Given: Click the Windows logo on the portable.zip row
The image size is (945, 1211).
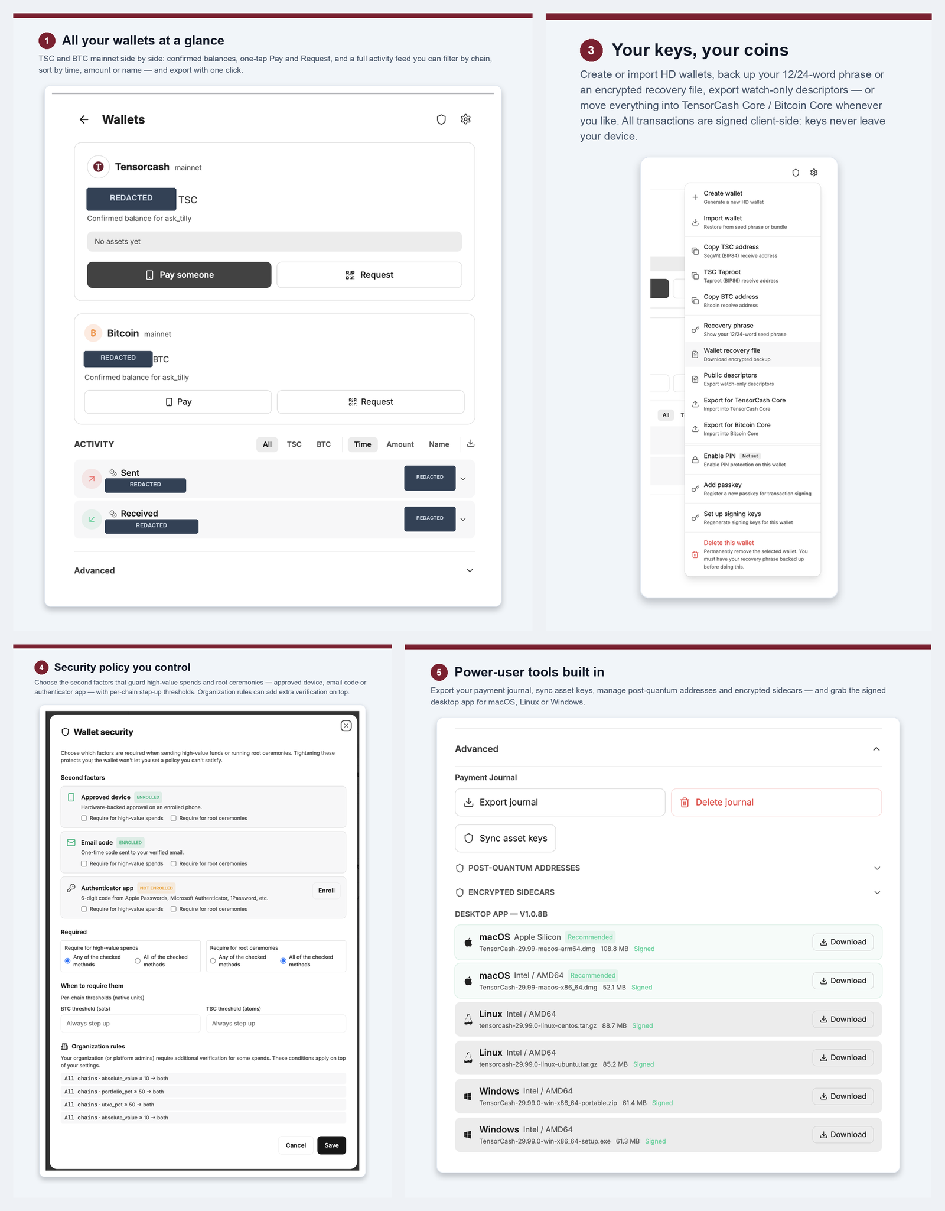Looking at the screenshot, I should tap(468, 1096).
